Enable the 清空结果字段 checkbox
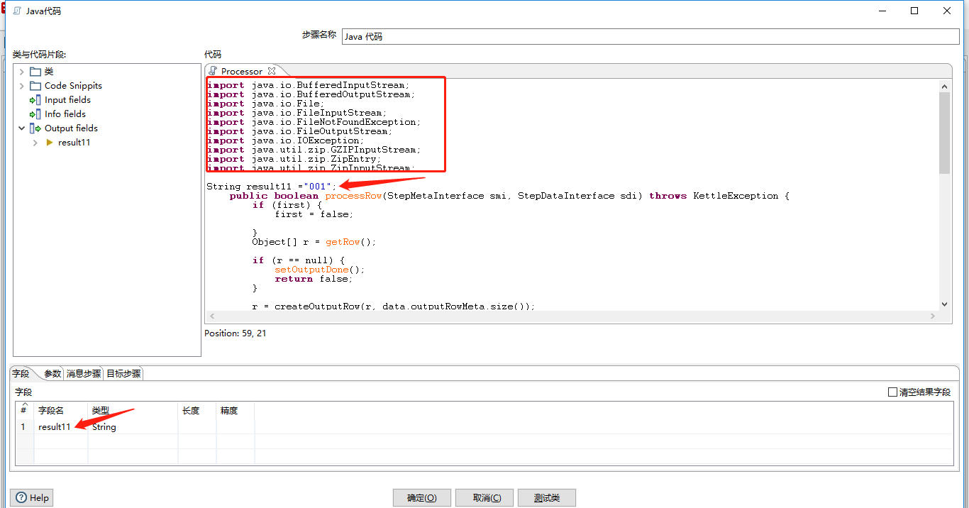The width and height of the screenshot is (969, 508). [892, 392]
